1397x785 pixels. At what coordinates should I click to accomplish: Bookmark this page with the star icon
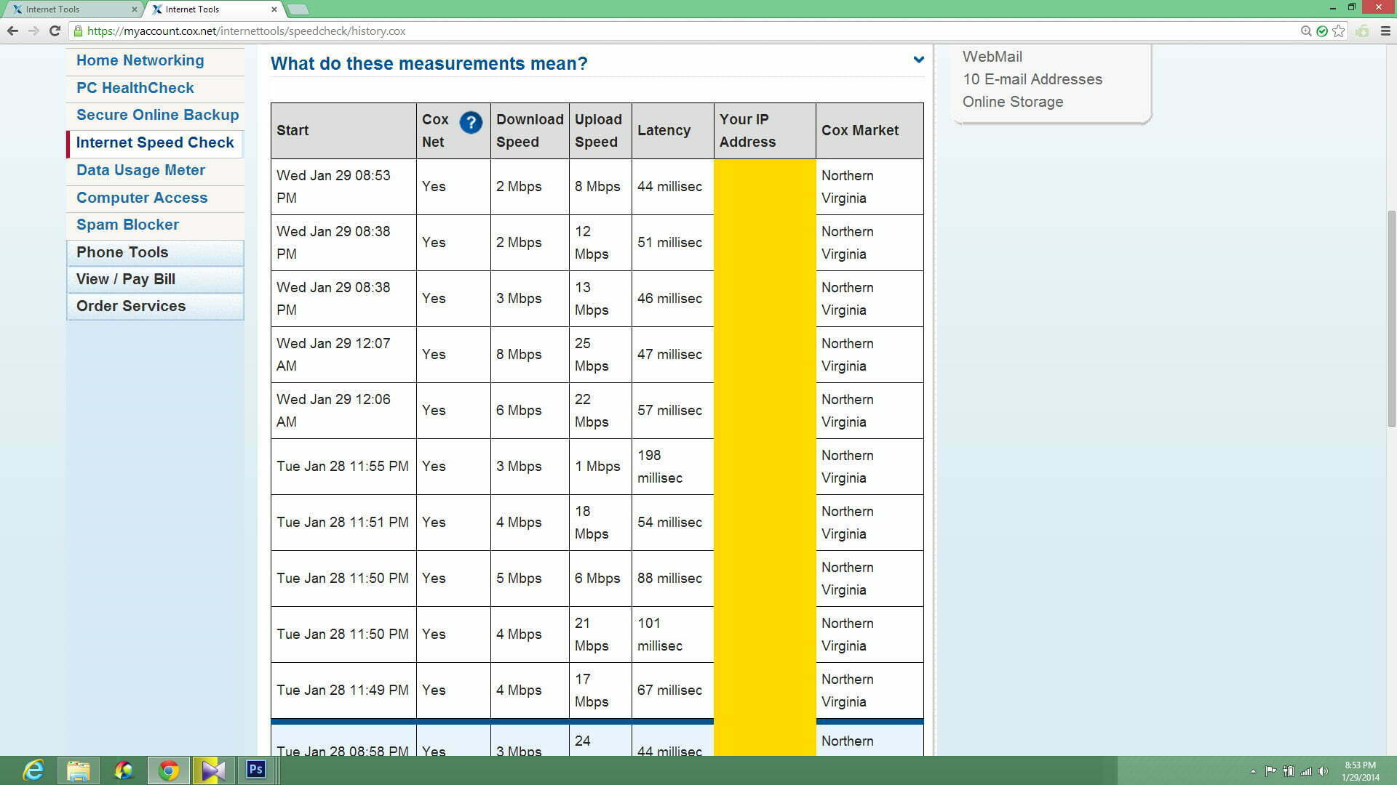click(x=1338, y=31)
